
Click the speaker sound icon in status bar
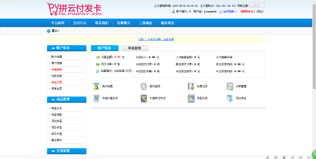pos(292,157)
